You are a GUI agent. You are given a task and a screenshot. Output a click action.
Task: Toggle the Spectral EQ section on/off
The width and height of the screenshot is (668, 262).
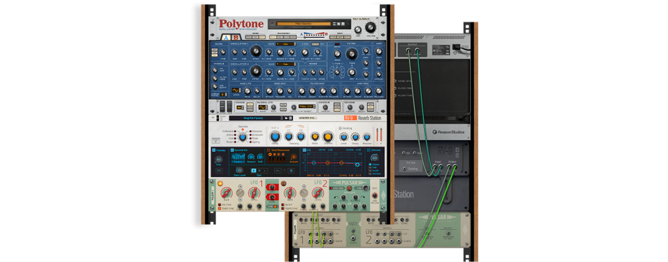[233, 150]
